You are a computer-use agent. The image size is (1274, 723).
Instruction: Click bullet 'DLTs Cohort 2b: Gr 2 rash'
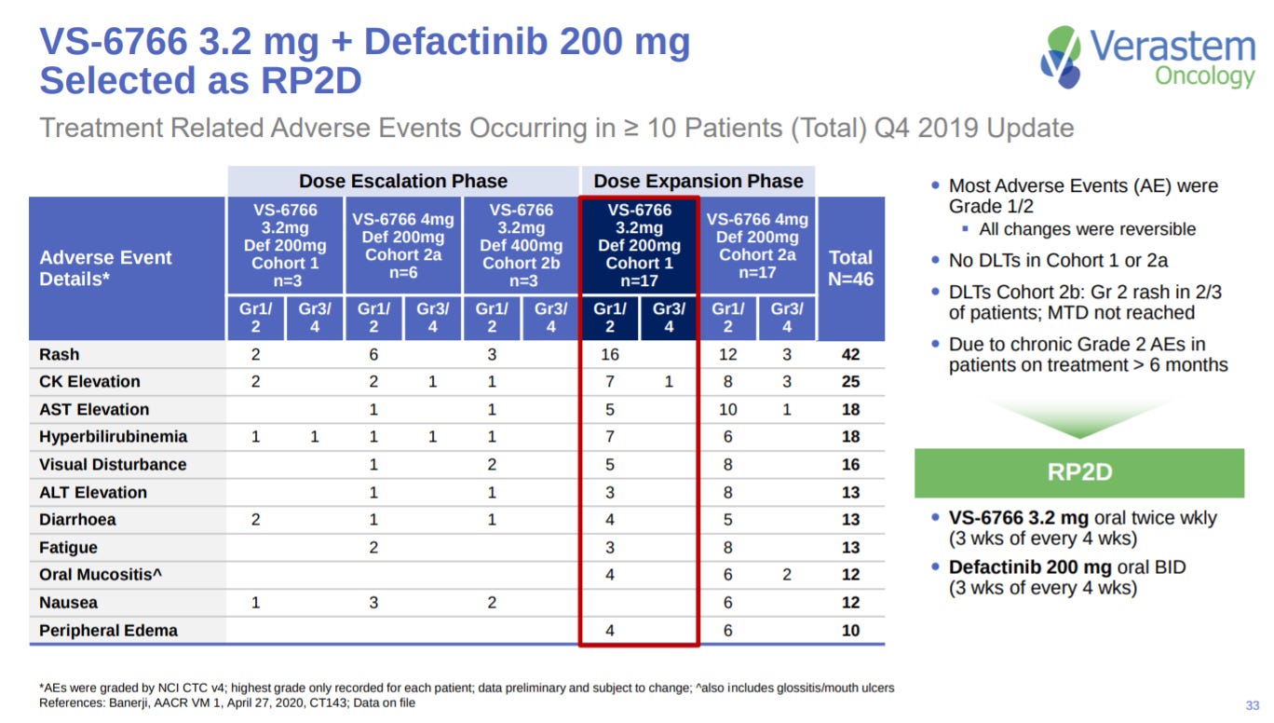(x=1077, y=303)
